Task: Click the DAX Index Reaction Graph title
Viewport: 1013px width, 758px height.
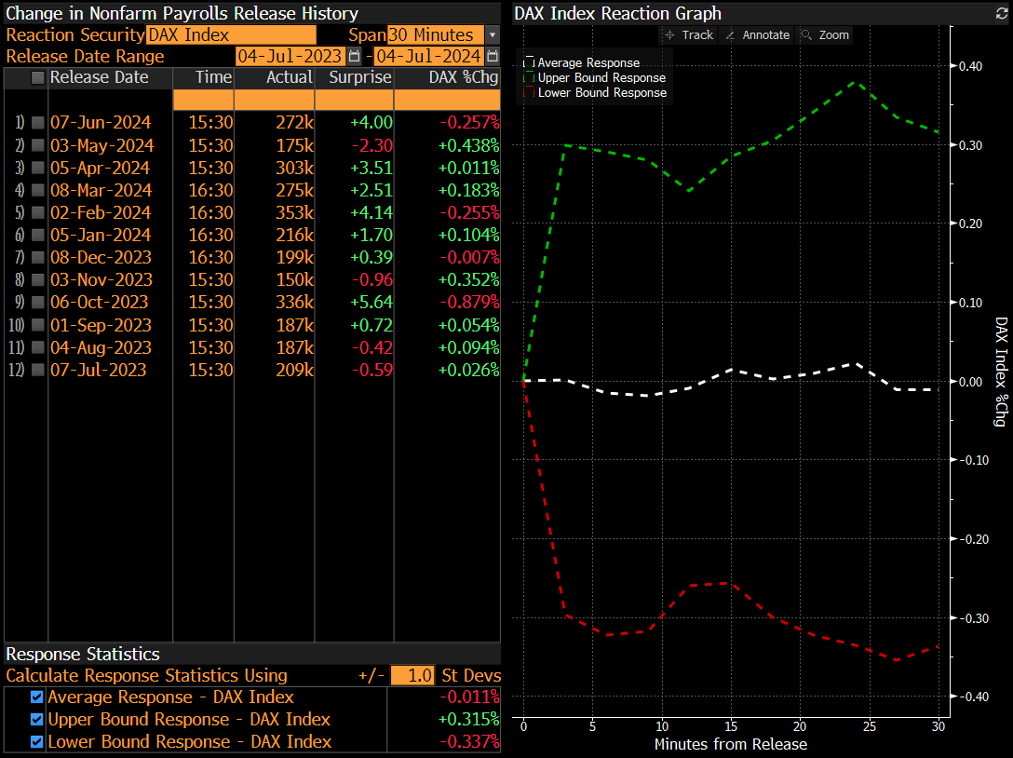Action: (x=617, y=14)
